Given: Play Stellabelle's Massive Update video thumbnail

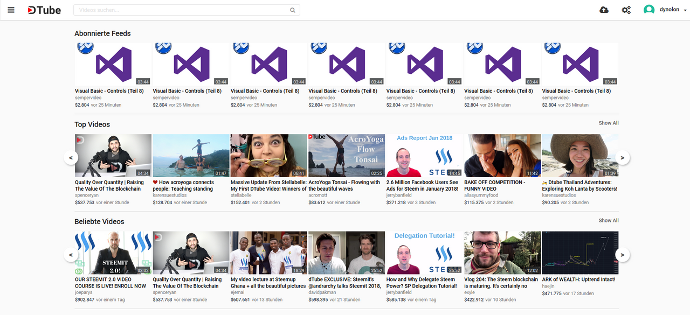Looking at the screenshot, I should tap(268, 156).
